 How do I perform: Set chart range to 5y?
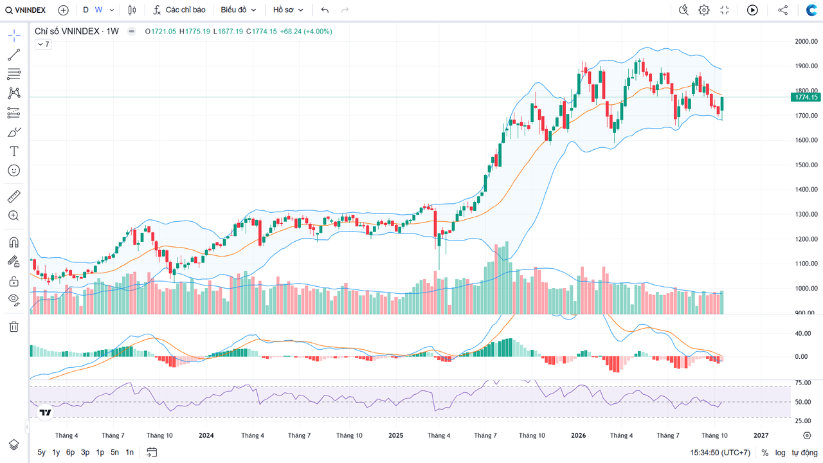click(42, 453)
